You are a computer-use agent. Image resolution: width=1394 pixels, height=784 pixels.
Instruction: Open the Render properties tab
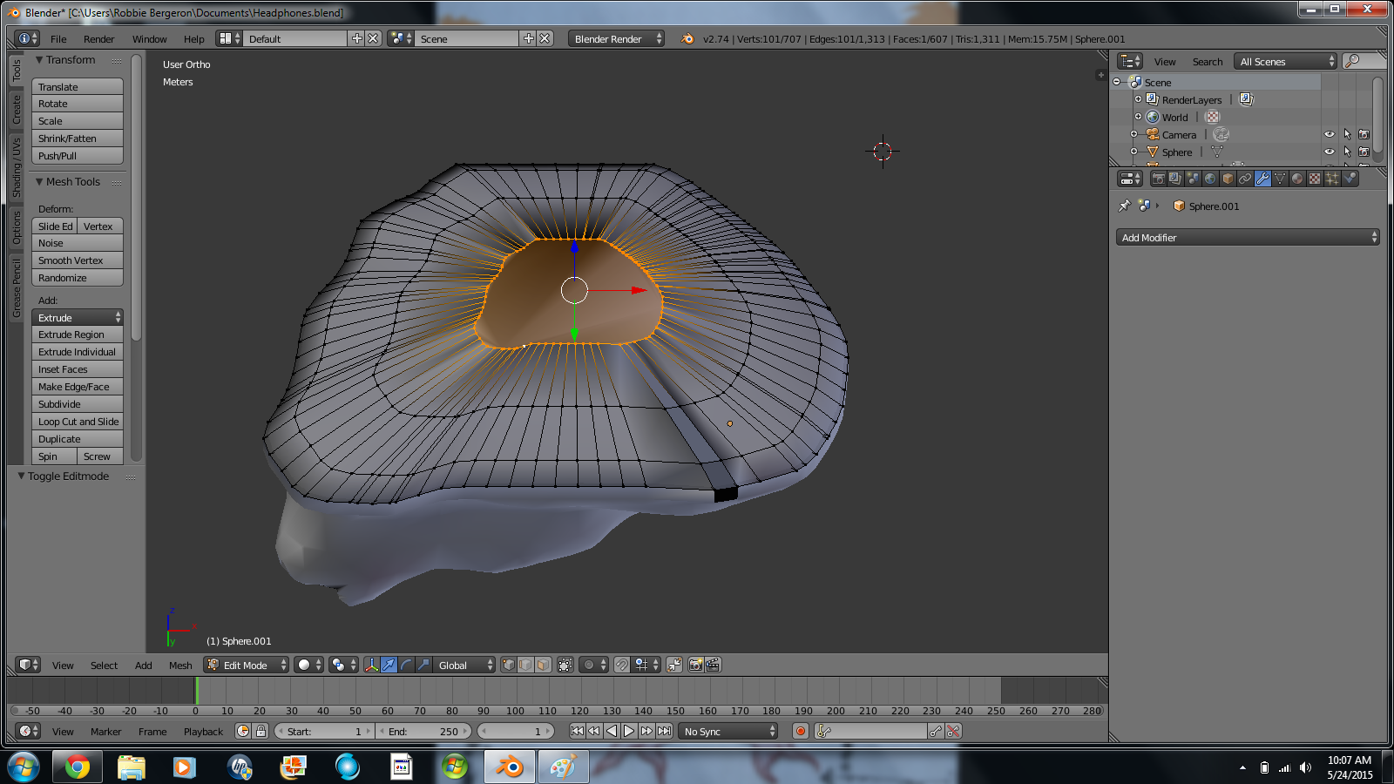[x=1158, y=179]
